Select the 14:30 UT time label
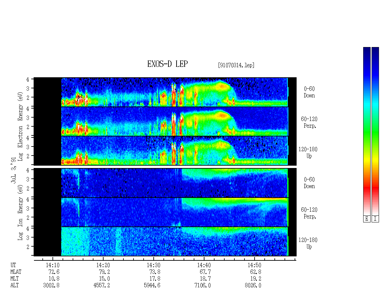380x294 pixels. (x=153, y=265)
